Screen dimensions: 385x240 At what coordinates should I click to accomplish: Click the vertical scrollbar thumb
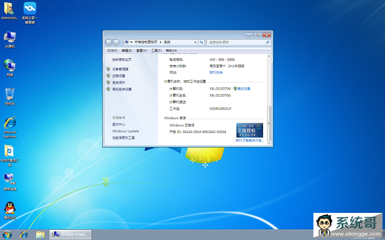pos(269,123)
